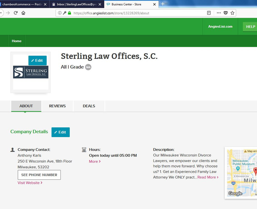This screenshot has height=209, width=257.
Task: Switch to chamberofcommerce Posting tab
Action: pos(22,4)
